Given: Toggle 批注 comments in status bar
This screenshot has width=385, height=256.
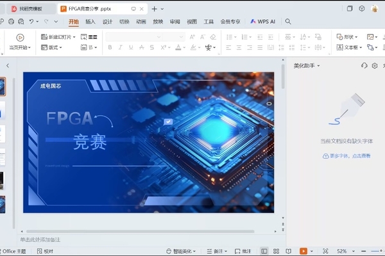Looking at the screenshot, I should pos(243,252).
